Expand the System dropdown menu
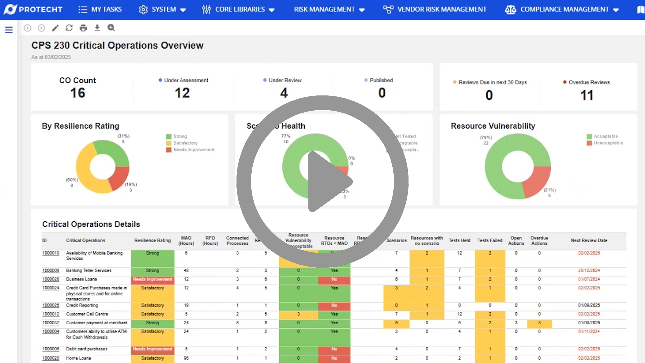This screenshot has width=645, height=363. click(x=163, y=9)
